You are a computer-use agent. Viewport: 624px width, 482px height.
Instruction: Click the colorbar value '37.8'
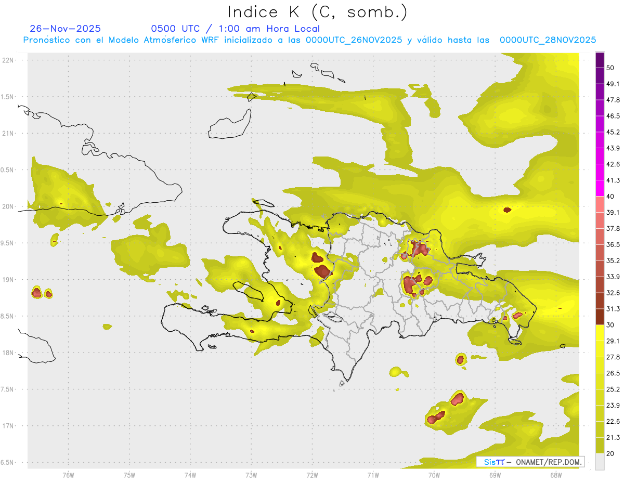(x=613, y=228)
